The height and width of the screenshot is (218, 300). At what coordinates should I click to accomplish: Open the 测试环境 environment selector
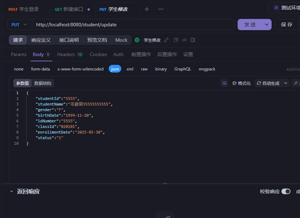tap(284, 8)
